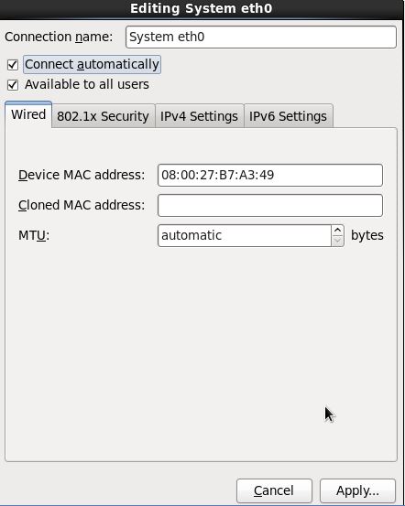Go to the IPv4 Settings tab
This screenshot has height=506, width=405.
point(199,116)
